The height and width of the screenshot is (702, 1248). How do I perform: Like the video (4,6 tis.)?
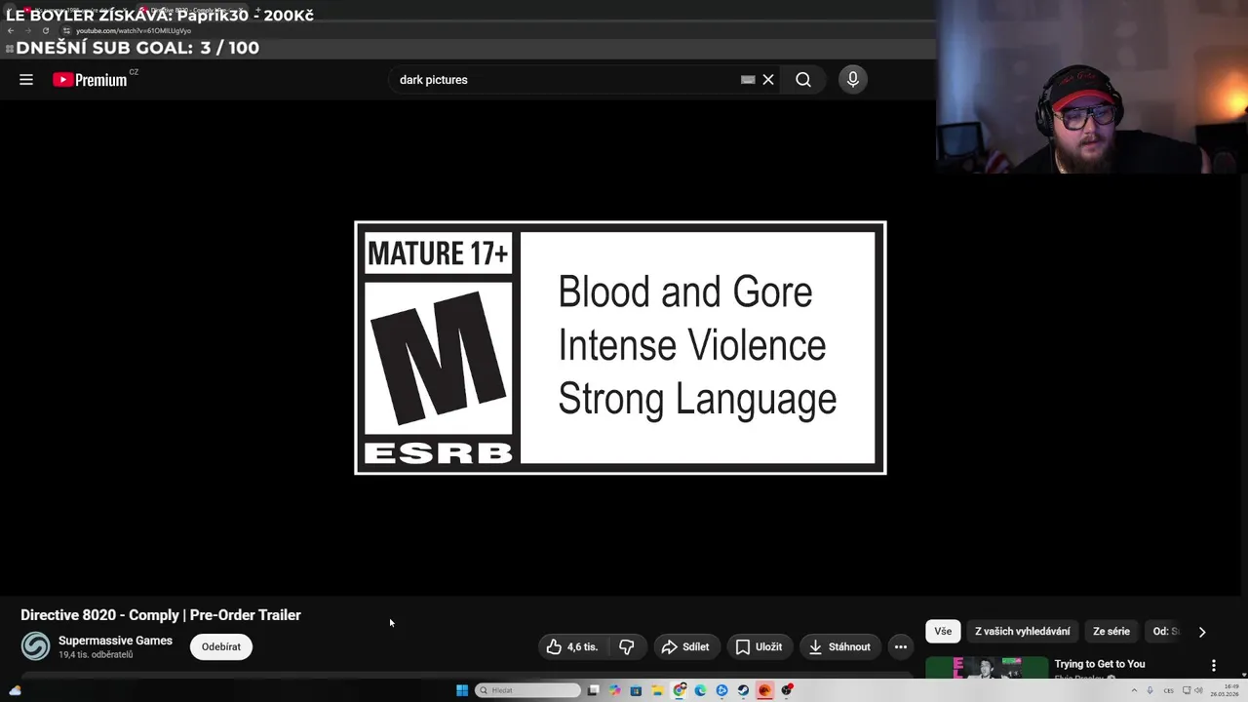(572, 646)
